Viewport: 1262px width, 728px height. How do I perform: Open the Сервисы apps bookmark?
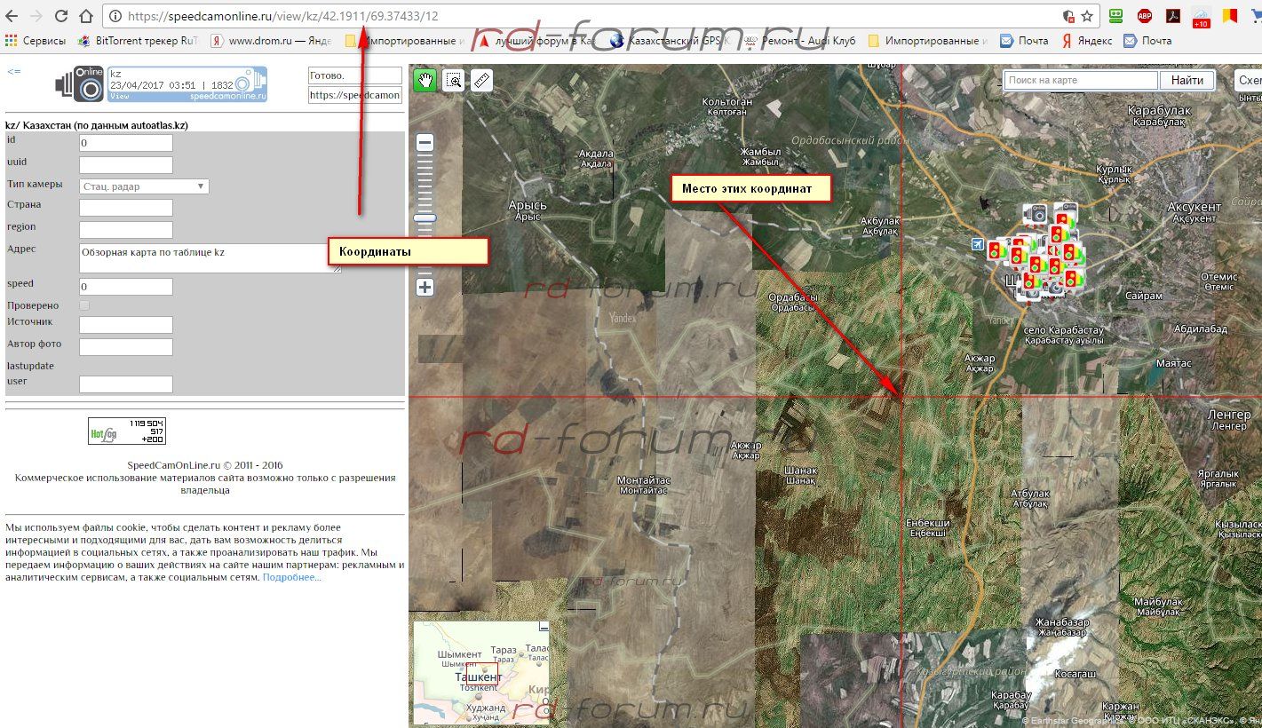(36, 41)
